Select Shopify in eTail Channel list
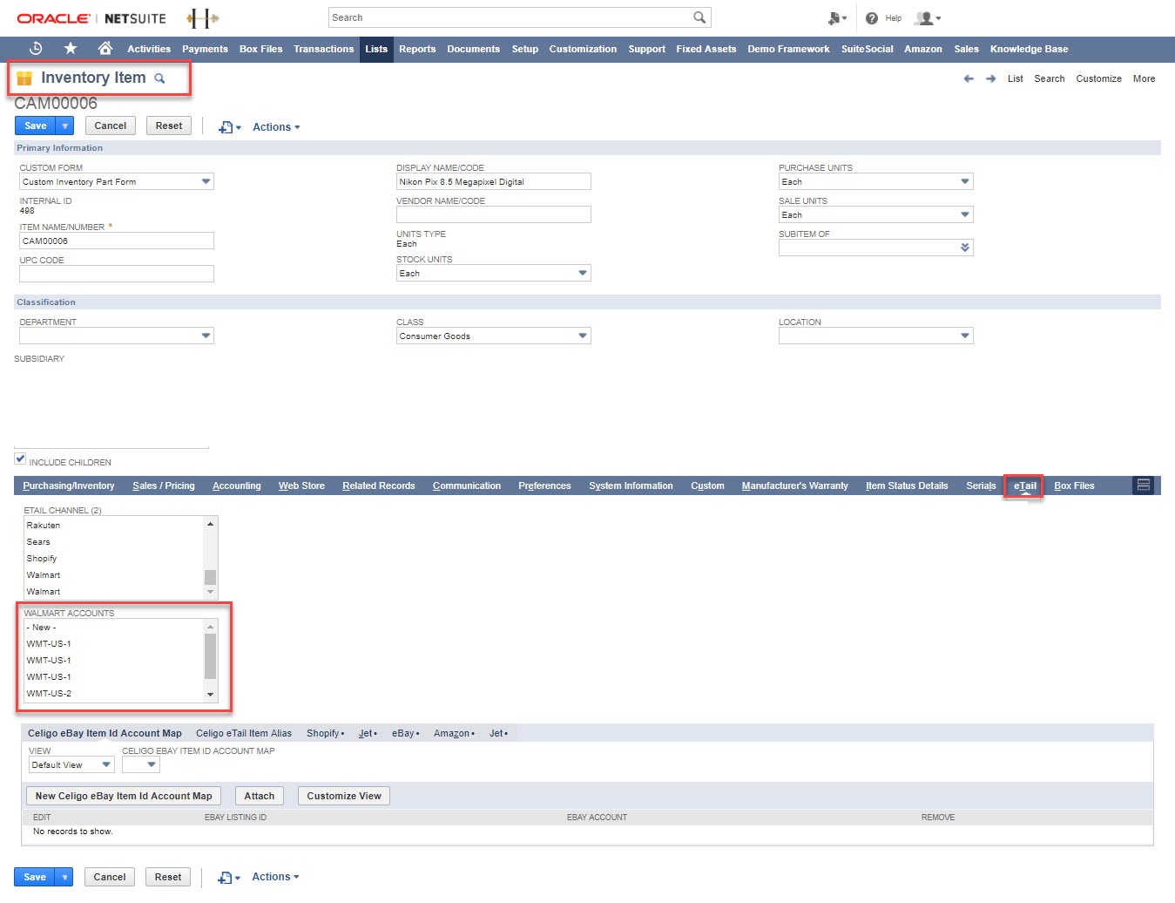 [113, 558]
